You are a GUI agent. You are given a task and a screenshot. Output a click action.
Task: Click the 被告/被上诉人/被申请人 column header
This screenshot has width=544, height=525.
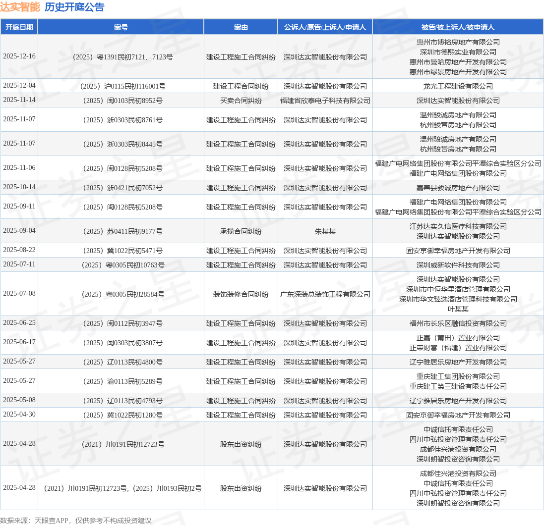[x=458, y=27]
